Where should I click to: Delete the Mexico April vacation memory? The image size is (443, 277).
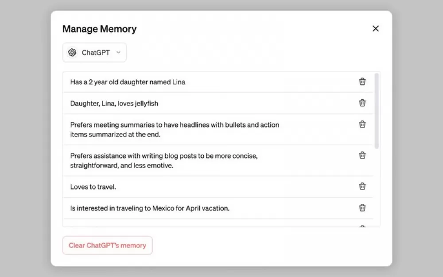coord(362,208)
